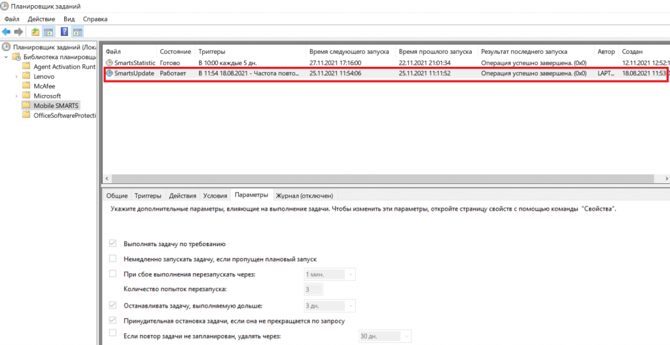Switch to the Действия tab
The width and height of the screenshot is (670, 345).
[x=183, y=195]
